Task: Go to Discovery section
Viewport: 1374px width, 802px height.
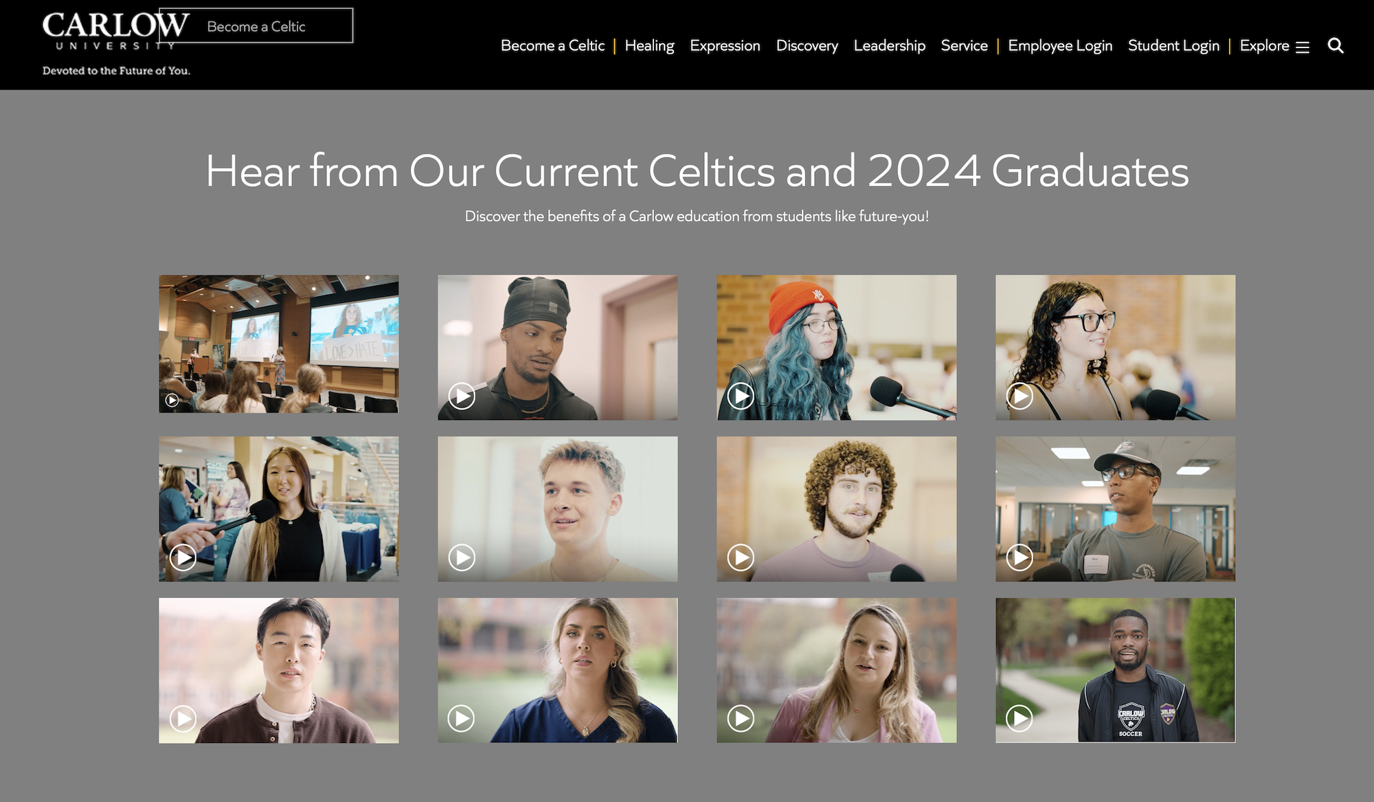Action: pos(807,46)
